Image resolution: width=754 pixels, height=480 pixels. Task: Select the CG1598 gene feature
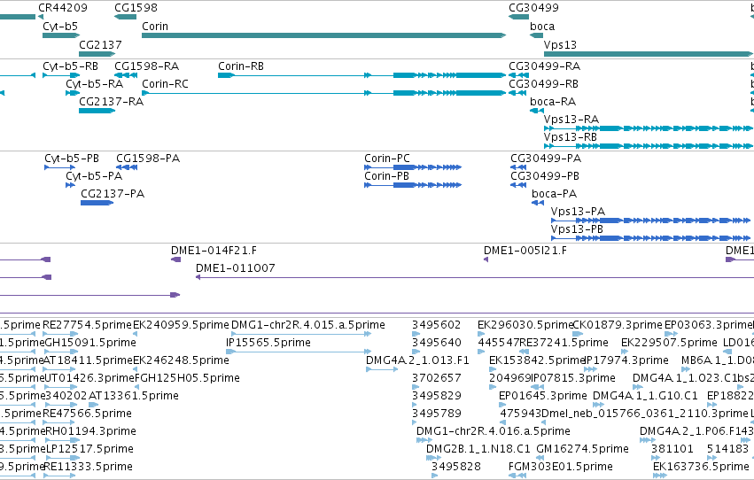click(x=125, y=17)
